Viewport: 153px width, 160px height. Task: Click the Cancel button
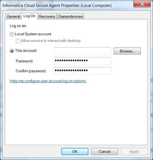105,151
